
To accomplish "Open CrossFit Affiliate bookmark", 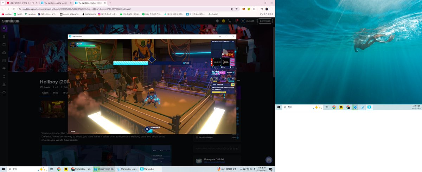I will [x=70, y=14].
